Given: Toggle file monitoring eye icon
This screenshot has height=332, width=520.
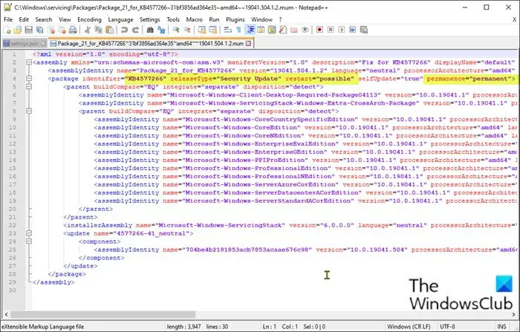Looking at the screenshot, I should [x=305, y=30].
